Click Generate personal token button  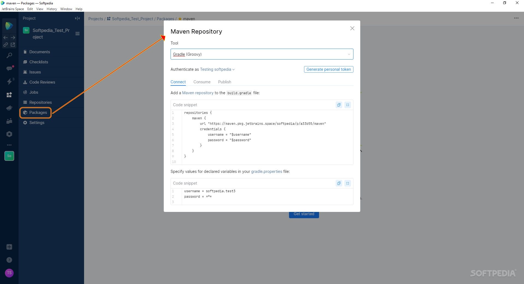pos(329,69)
